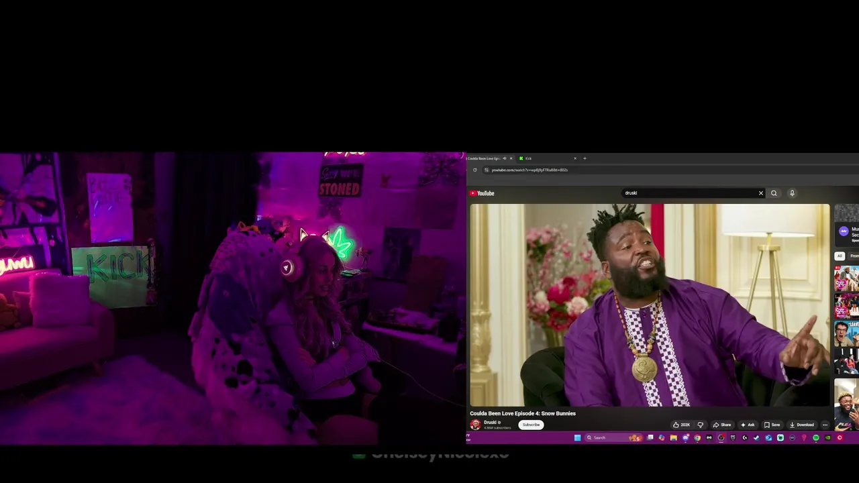The width and height of the screenshot is (859, 483).
Task: Pause the video by clicking the player
Action: coord(650,305)
